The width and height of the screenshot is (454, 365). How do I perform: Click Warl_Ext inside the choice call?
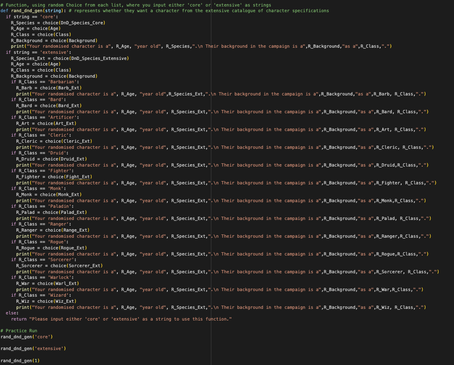(x=66, y=283)
